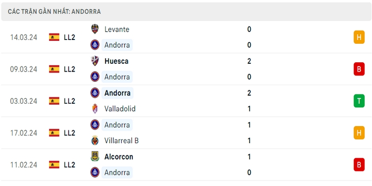Click orange H badge for Villarreal B match

pyautogui.click(x=359, y=133)
